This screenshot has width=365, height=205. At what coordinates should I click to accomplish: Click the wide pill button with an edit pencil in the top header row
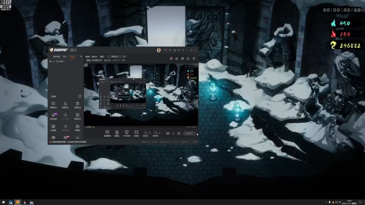pos(116,56)
